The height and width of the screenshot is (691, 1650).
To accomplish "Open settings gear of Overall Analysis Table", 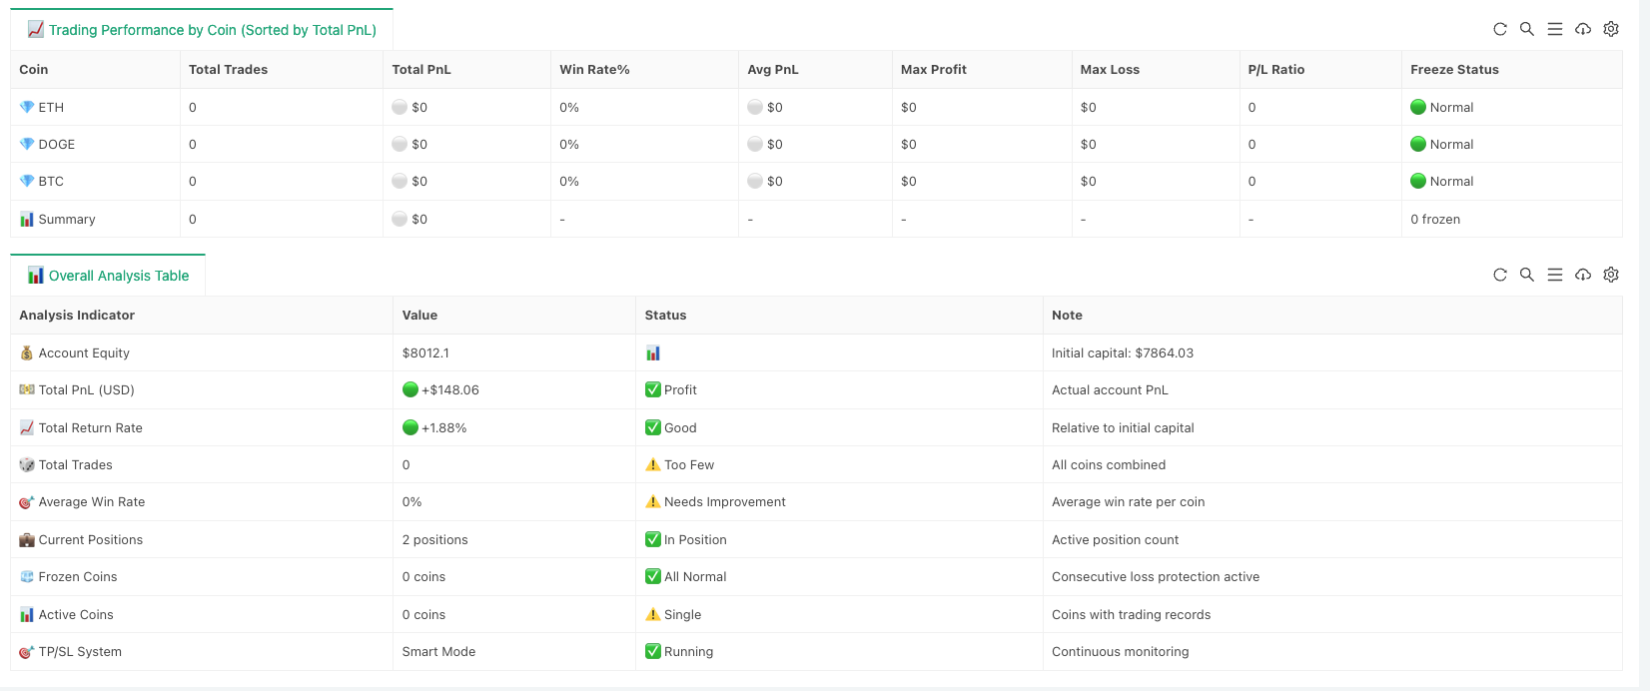I will (x=1611, y=275).
